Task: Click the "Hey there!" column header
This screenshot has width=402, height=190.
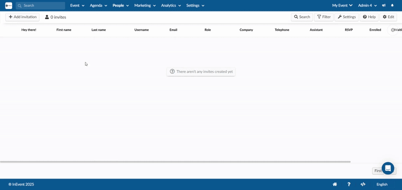Action: [x=29, y=30]
